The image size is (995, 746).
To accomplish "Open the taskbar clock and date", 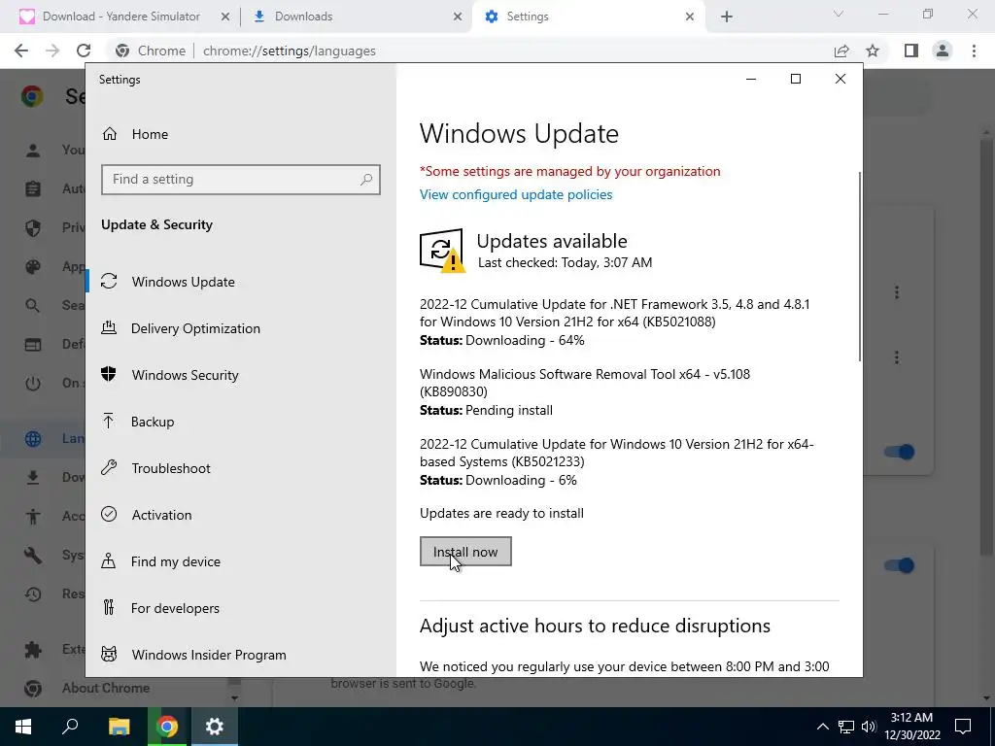I will 911,727.
